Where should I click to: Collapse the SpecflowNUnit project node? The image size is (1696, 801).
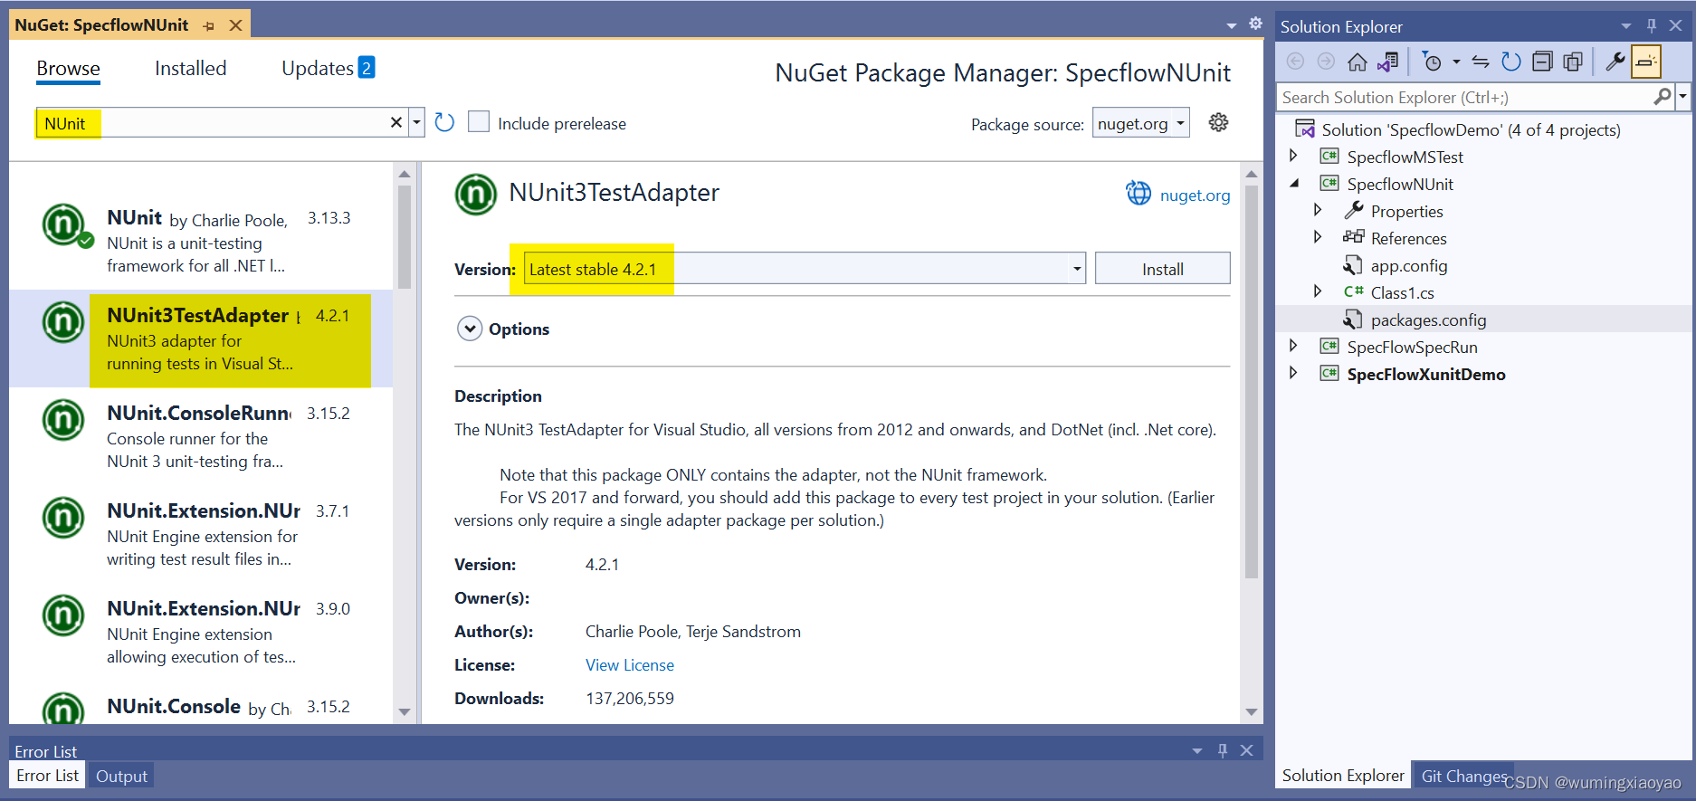point(1294,183)
